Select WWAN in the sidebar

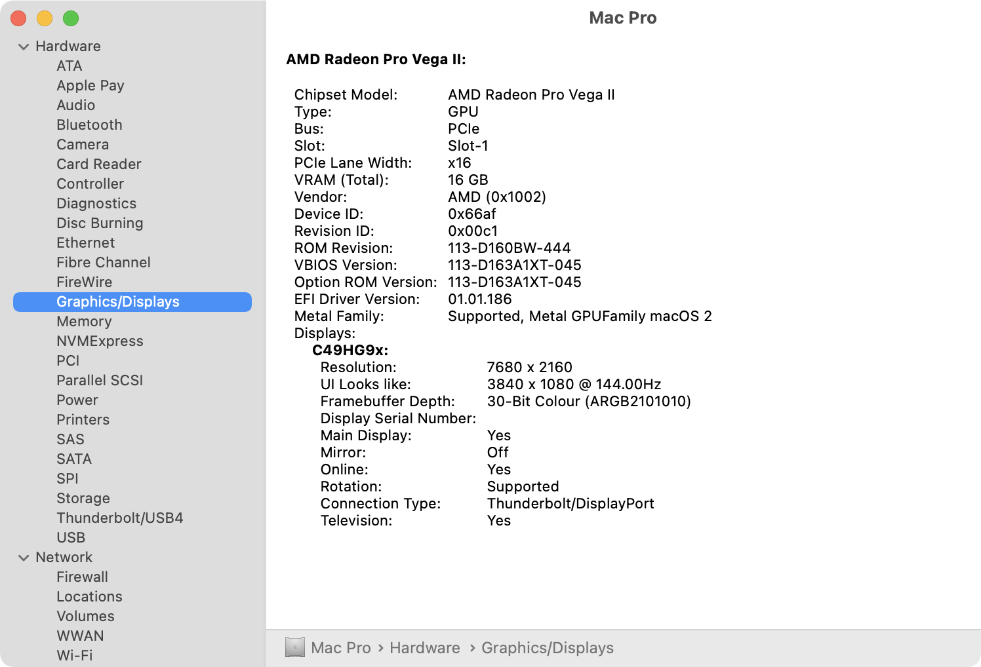click(80, 636)
